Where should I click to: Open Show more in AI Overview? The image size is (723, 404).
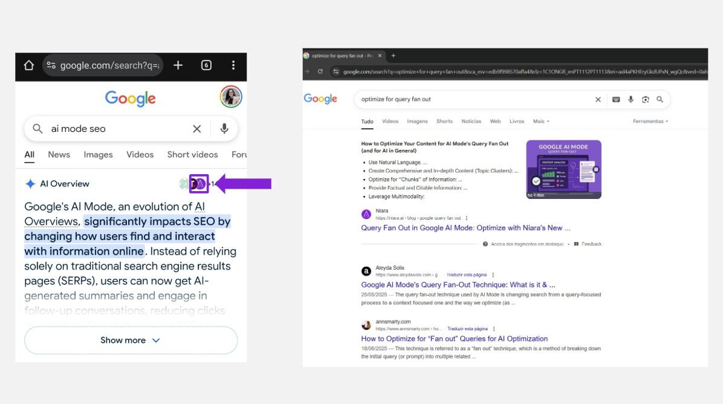[x=130, y=340]
